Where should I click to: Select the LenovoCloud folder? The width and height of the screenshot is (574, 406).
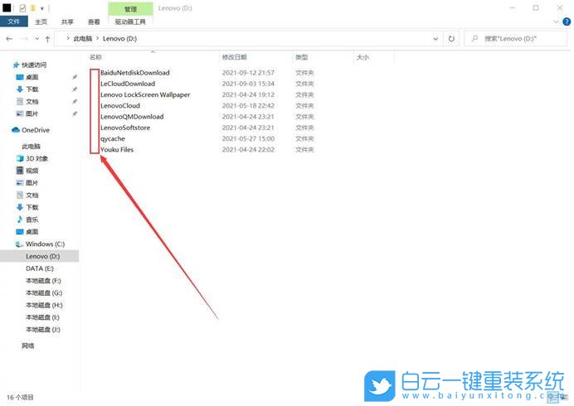pos(120,105)
